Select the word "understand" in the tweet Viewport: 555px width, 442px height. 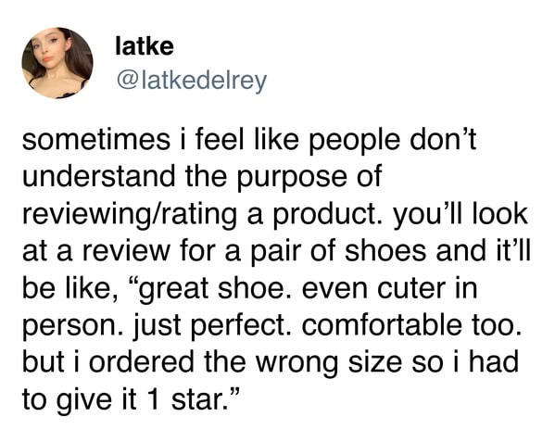pyautogui.click(x=99, y=177)
